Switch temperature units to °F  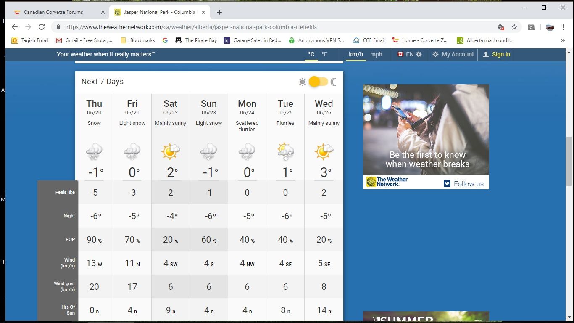pyautogui.click(x=324, y=54)
